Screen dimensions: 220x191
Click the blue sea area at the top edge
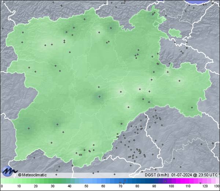click(x=198, y=2)
